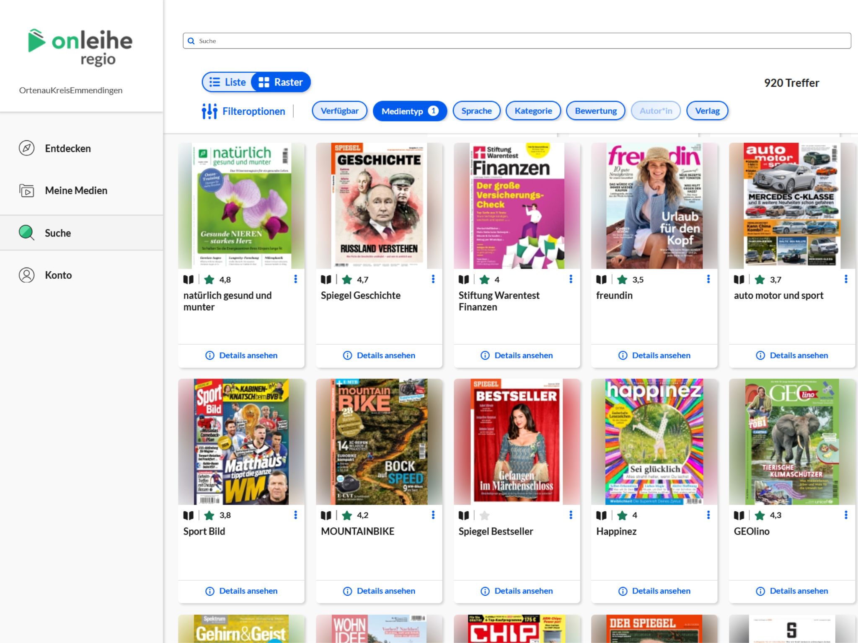This screenshot has height=643, width=858.
Task: Open the freundin cover thumbnail
Action: (654, 206)
